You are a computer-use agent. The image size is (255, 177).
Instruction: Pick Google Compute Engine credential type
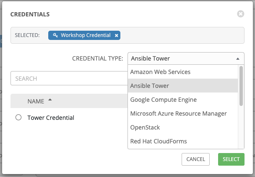(x=183, y=100)
